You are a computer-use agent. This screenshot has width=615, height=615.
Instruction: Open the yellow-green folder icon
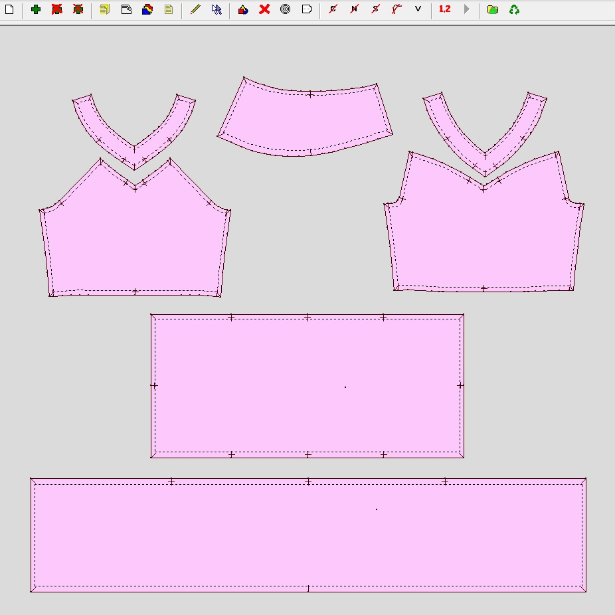[493, 9]
